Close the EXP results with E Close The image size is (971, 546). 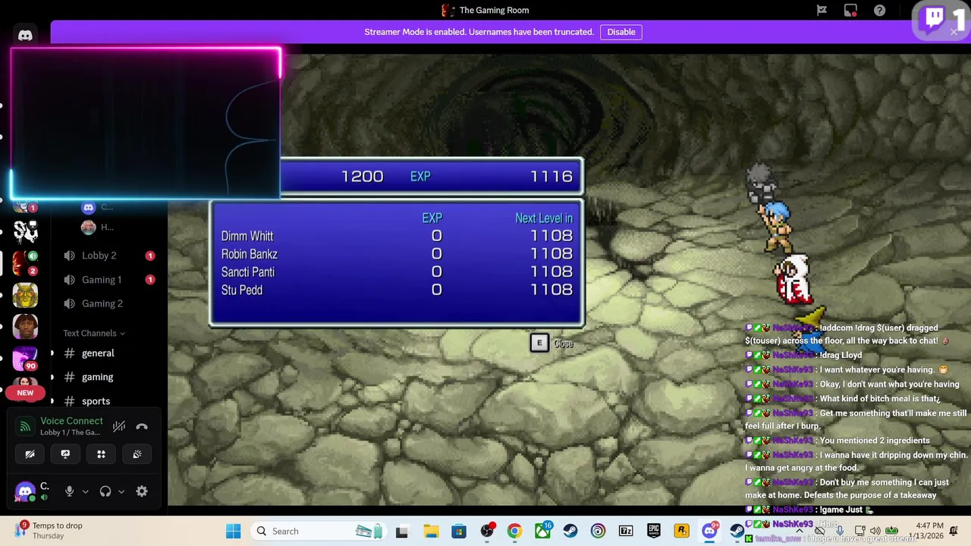coord(551,344)
